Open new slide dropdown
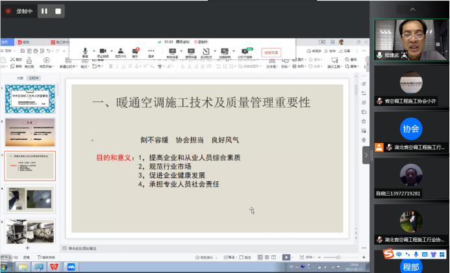450x273 pixels. tap(68, 66)
